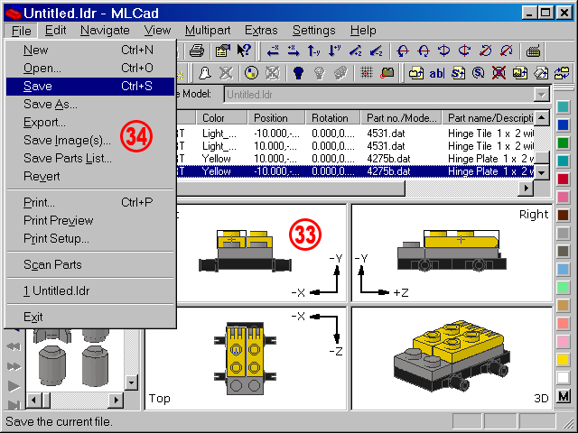Screen dimensions: 578x433
Task: Move part along positive Y (down arrow)
Action: tap(334, 51)
